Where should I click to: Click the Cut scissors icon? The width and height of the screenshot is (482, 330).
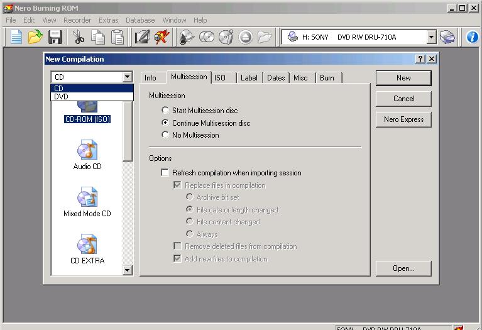[x=79, y=37]
